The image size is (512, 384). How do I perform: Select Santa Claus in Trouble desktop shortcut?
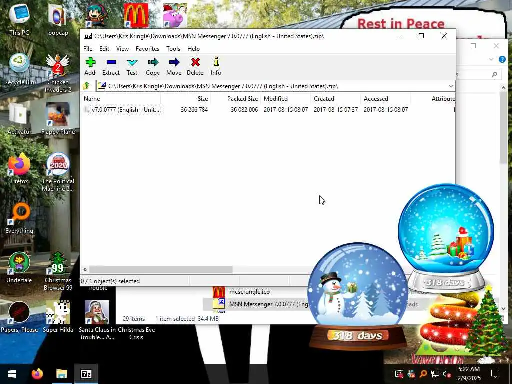click(97, 320)
